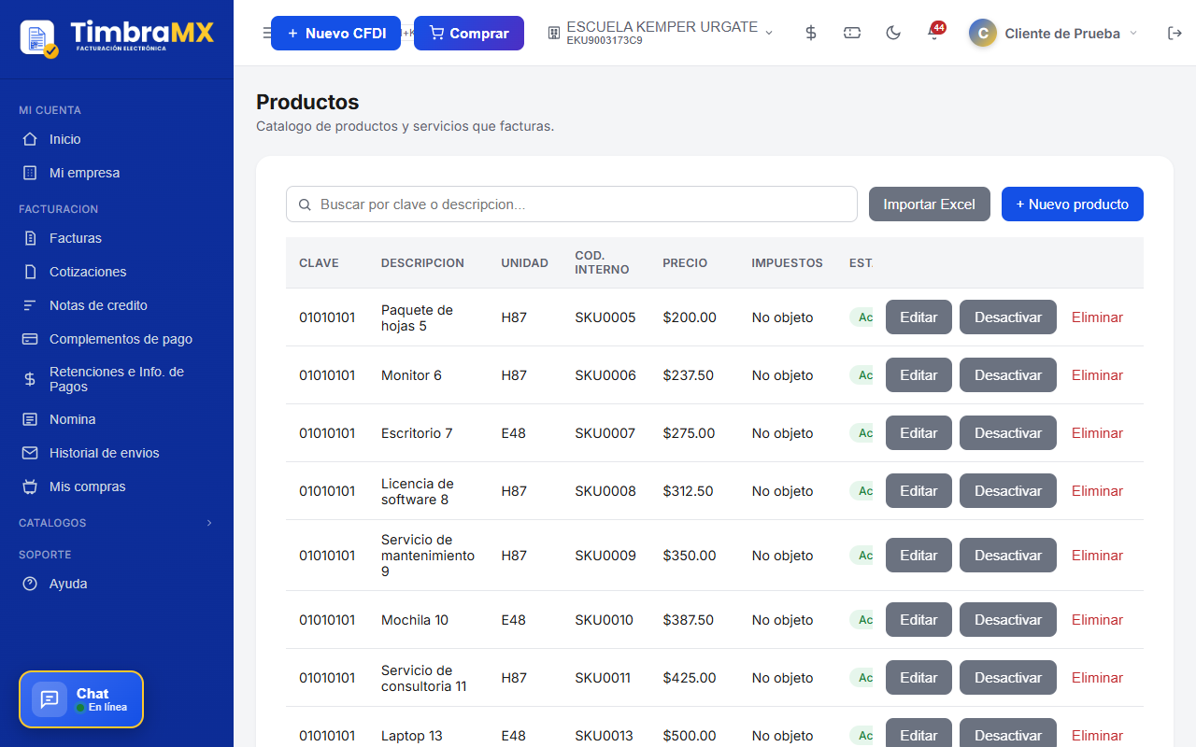Click the Historial de envios envelope icon
Screen dimensions: 1196x747
tap(30, 453)
